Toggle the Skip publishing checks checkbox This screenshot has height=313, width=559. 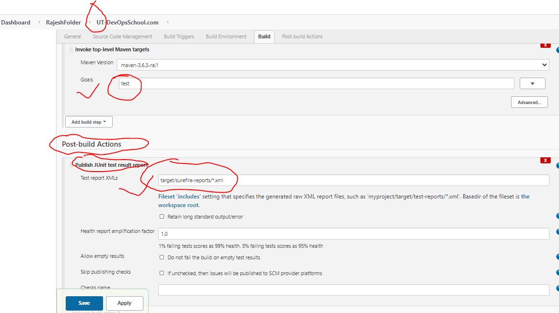coord(162,273)
